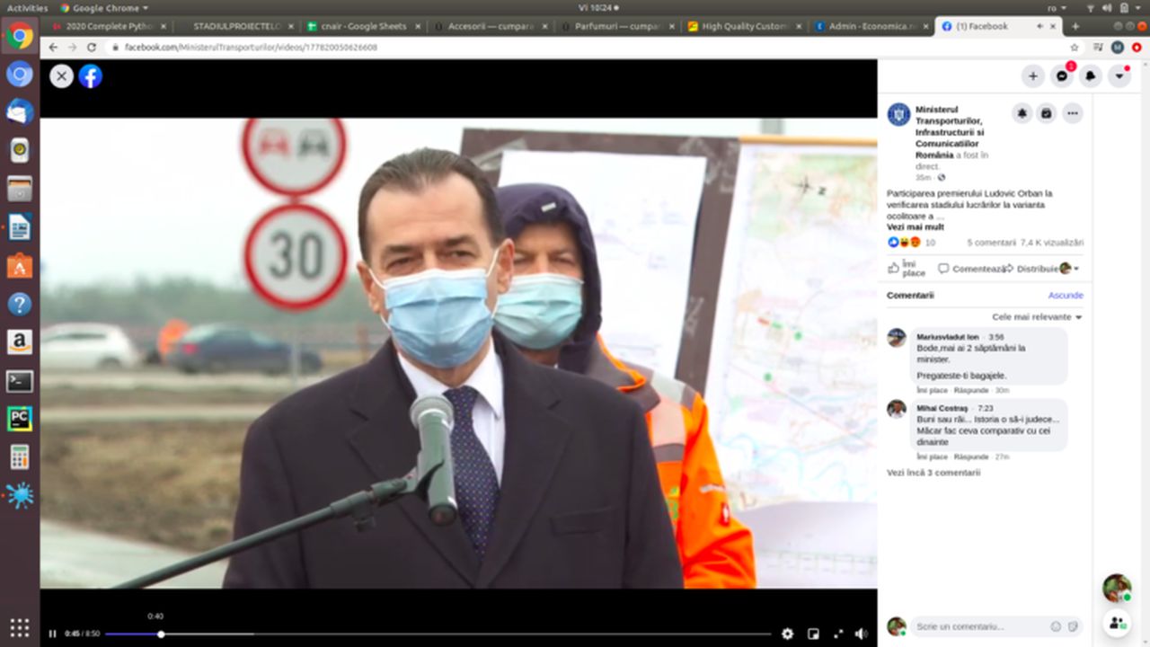Open Cele mai relevante sorting dropdown
The height and width of the screenshot is (647, 1150).
(1037, 317)
